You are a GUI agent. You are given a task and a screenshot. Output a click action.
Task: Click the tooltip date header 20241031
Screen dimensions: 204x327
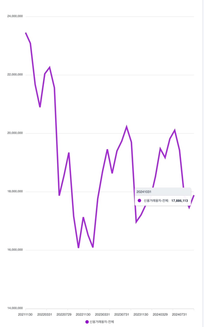pos(144,192)
